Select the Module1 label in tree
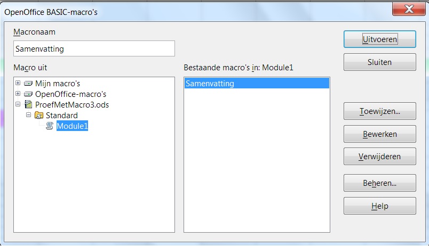The width and height of the screenshot is (429, 246). pos(71,126)
